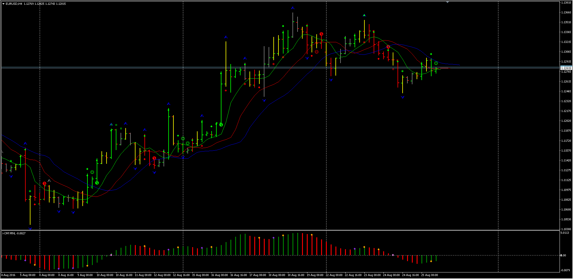Click the 25 Aug 08:00 time label
Image resolution: width=573 pixels, height=279 pixels.
pos(429,275)
